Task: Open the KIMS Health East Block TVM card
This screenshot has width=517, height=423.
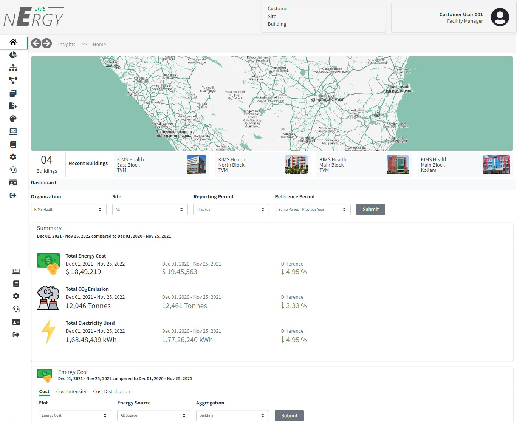Action: point(162,165)
